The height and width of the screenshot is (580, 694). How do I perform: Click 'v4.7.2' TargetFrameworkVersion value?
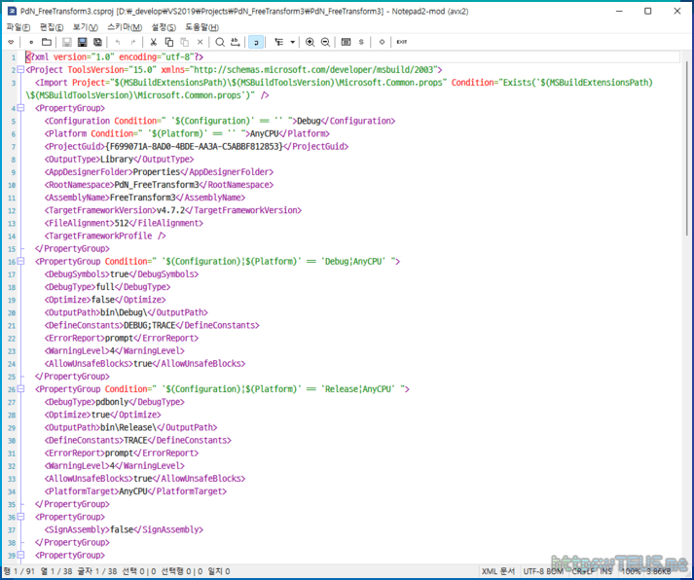(171, 210)
